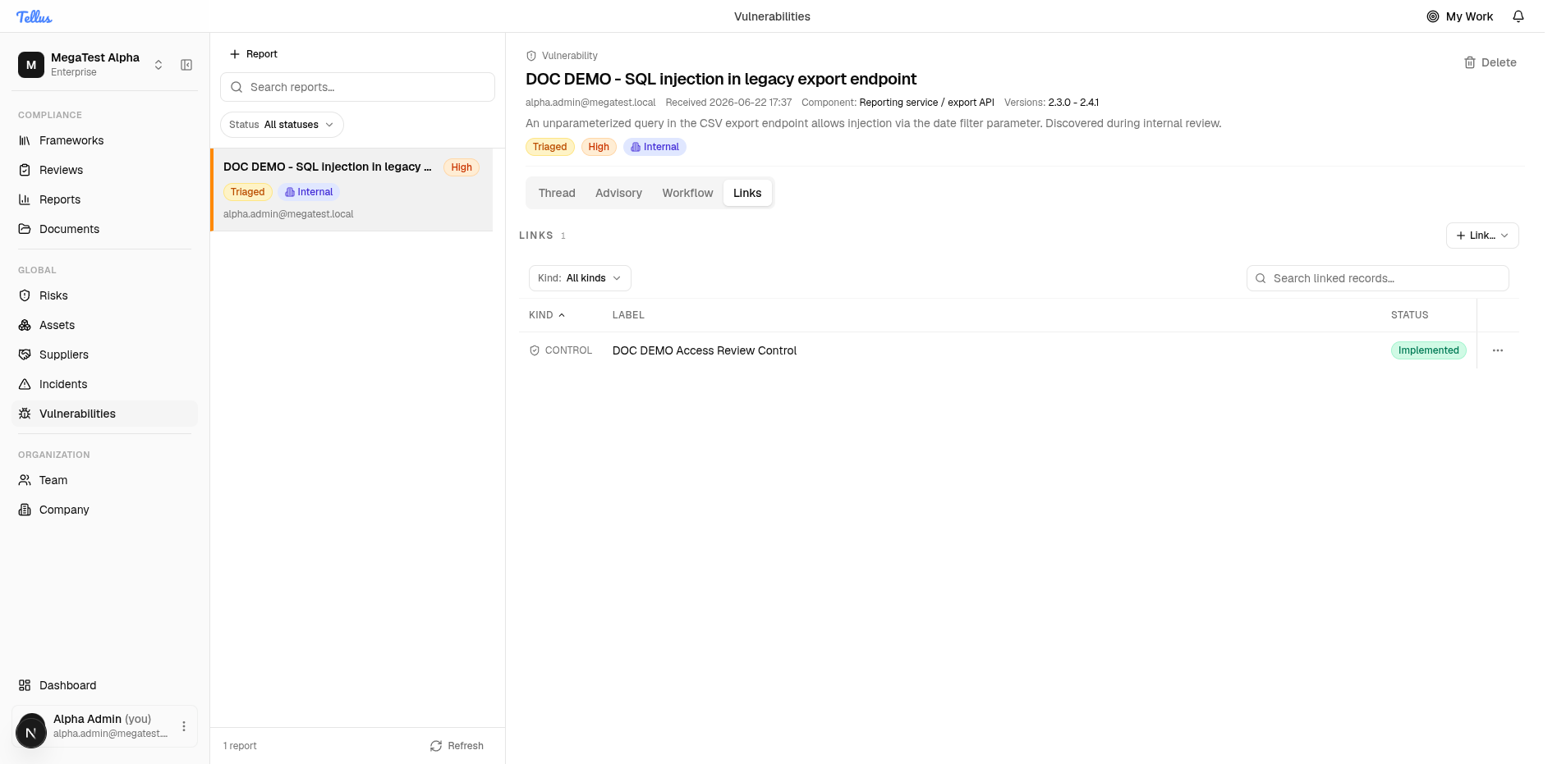The width and height of the screenshot is (1557, 764).
Task: Navigate to Risks
Action: click(x=104, y=295)
